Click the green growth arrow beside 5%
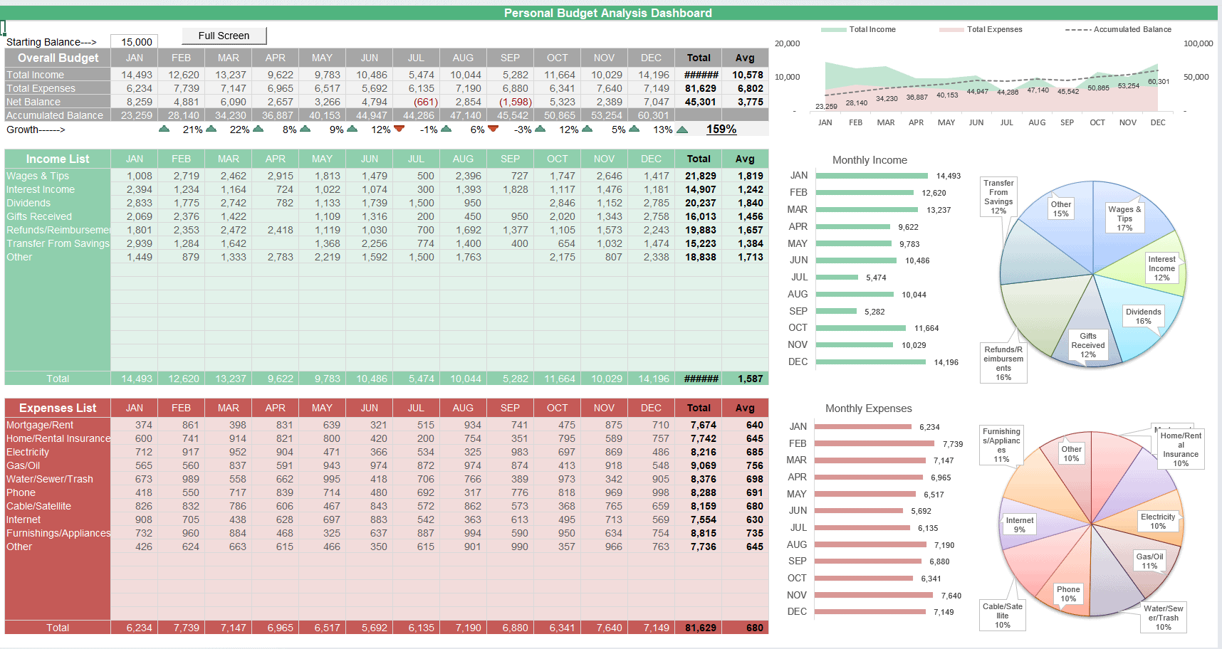1222x649 pixels. [587, 129]
